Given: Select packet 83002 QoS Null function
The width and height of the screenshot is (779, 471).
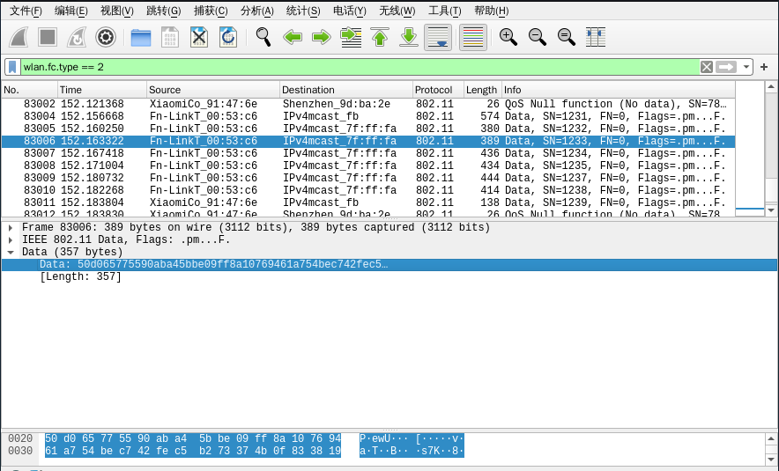Looking at the screenshot, I should coord(368,104).
